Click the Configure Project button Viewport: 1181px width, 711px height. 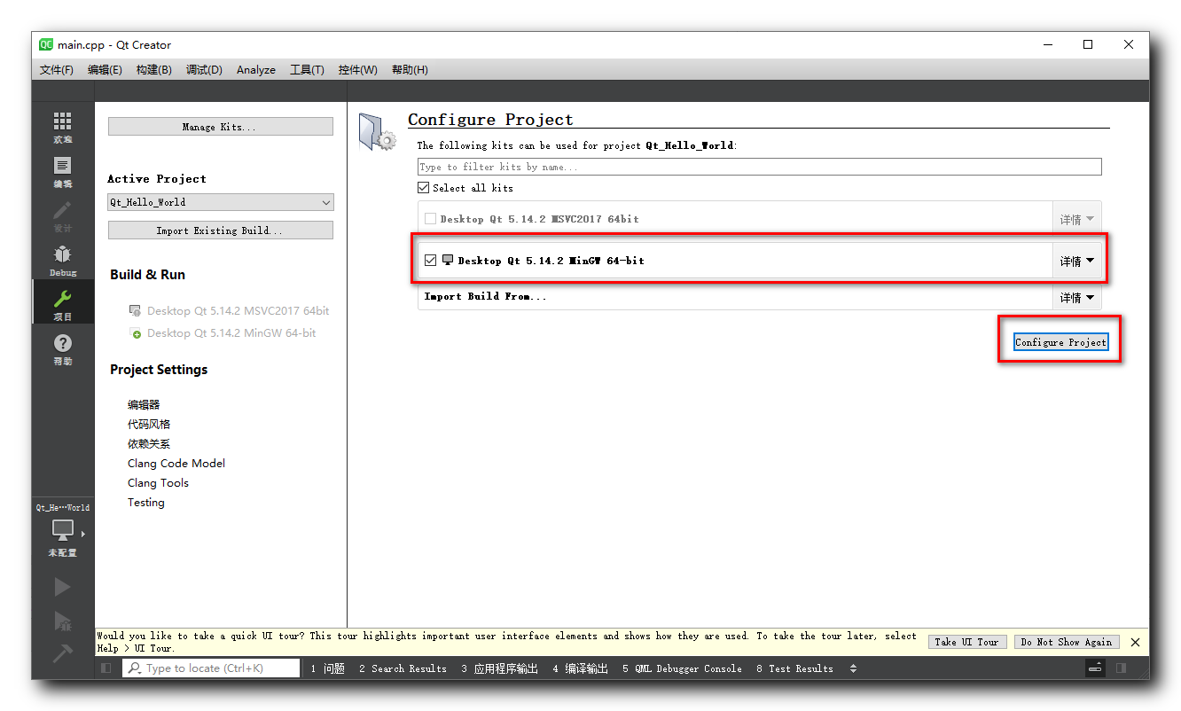[x=1060, y=342]
